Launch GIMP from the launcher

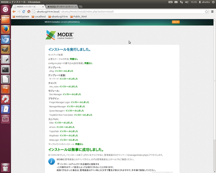[x=5, y=49]
